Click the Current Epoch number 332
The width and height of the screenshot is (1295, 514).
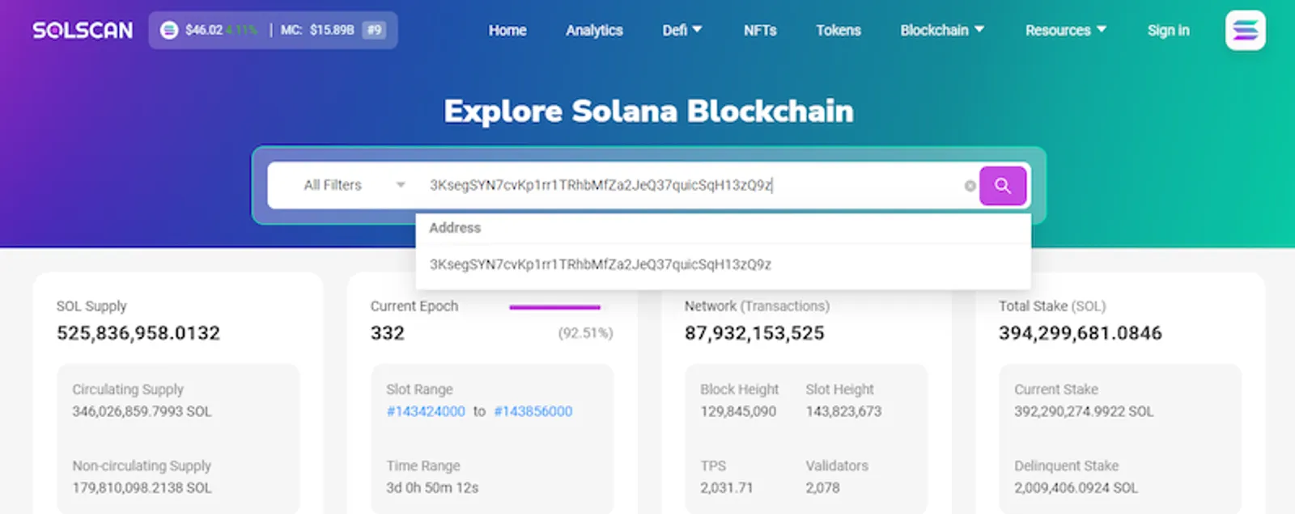pyautogui.click(x=387, y=333)
